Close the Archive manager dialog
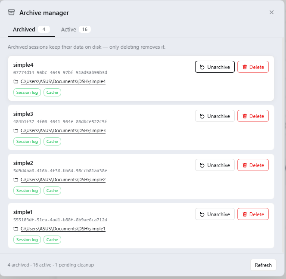 (x=271, y=12)
